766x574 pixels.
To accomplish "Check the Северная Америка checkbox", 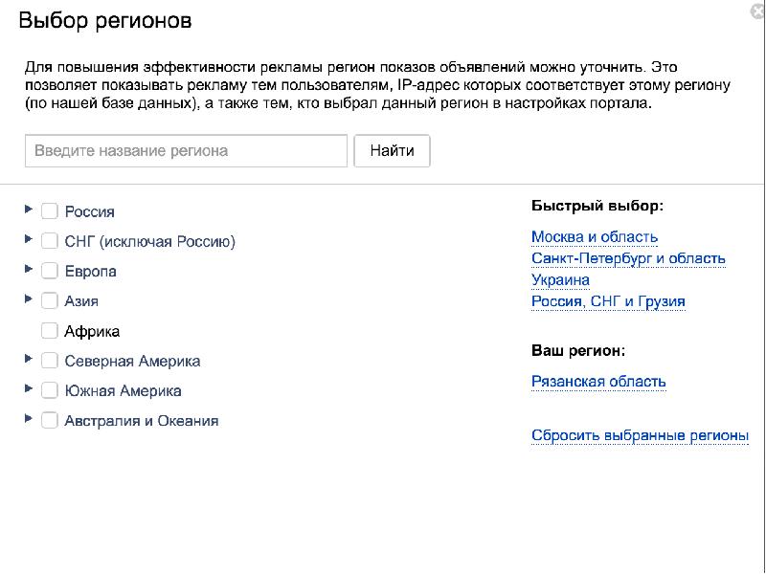I will click(50, 361).
